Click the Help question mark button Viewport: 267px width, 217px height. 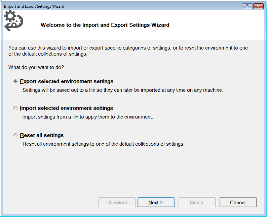tap(247, 6)
